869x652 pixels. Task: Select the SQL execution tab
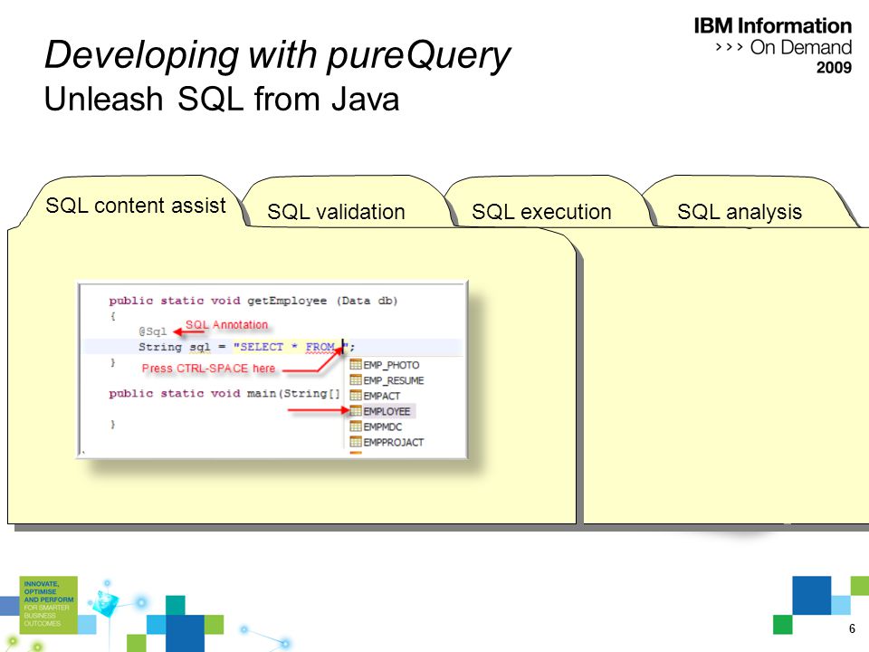click(x=541, y=212)
